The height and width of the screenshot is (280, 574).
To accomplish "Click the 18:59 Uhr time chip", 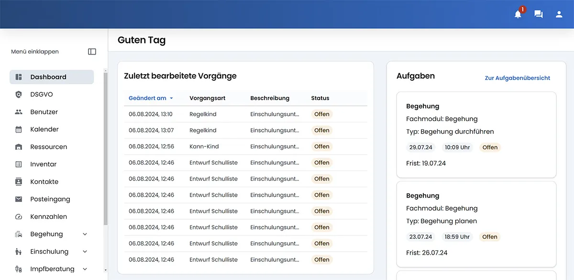I will click(x=457, y=237).
